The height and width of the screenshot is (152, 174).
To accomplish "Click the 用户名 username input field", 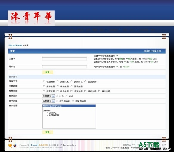I will pyautogui.click(x=64, y=67).
